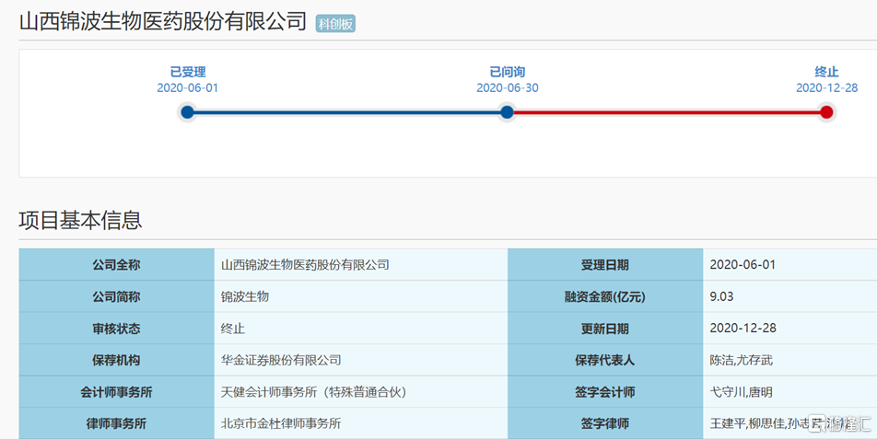The width and height of the screenshot is (877, 439).
Task: Click the 公司全称 header cell
Action: (116, 265)
